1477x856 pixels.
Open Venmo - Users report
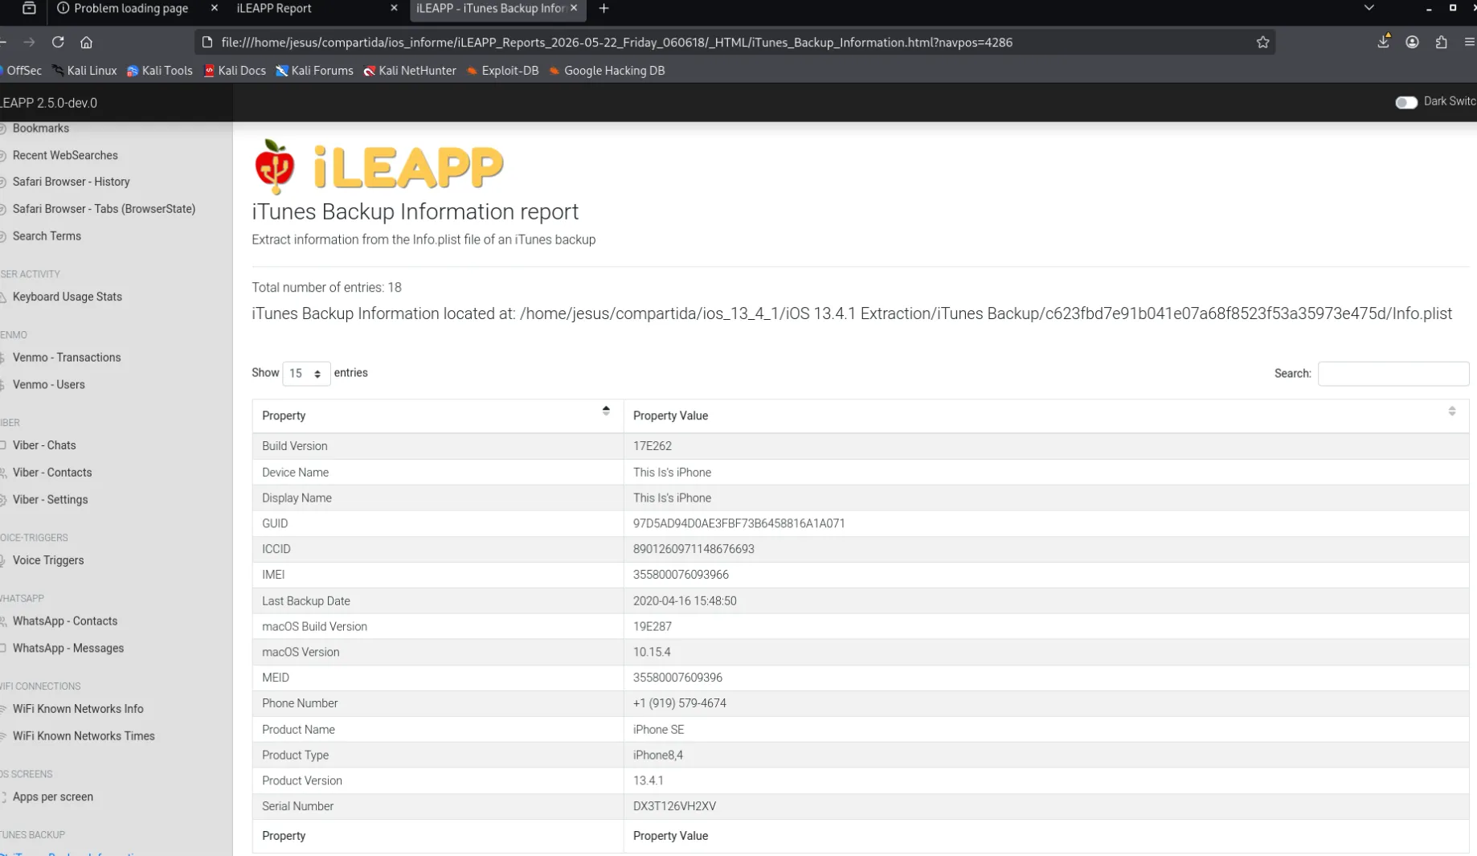pos(49,385)
